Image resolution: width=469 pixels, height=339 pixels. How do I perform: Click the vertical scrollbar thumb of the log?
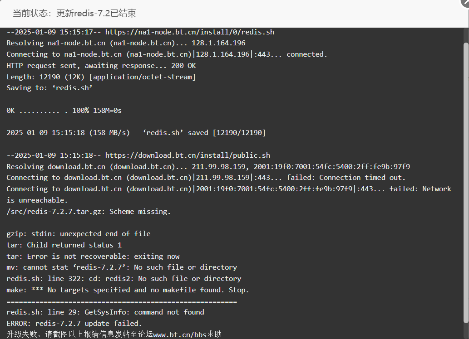(466, 183)
